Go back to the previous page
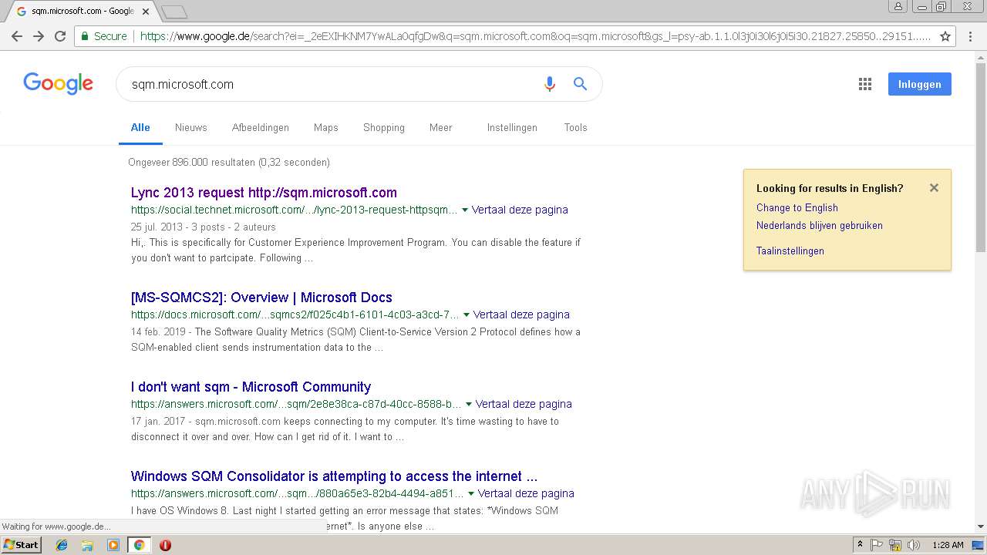This screenshot has width=987, height=555. pyautogui.click(x=16, y=36)
